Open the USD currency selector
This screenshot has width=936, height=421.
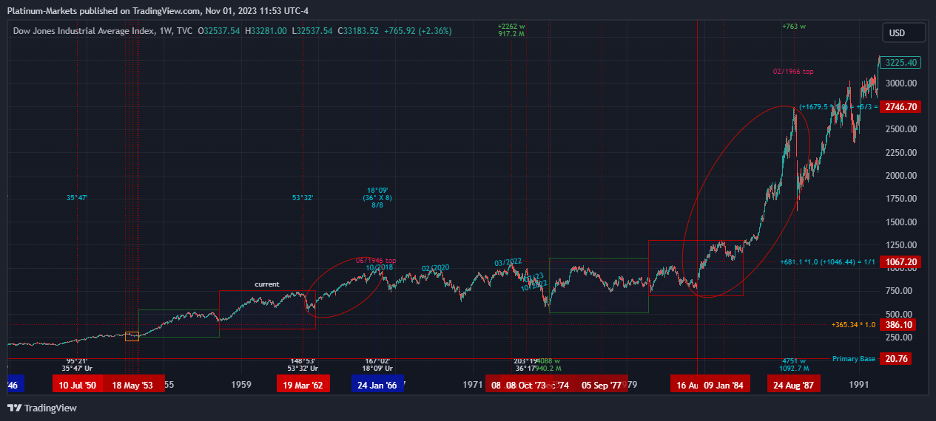click(903, 32)
